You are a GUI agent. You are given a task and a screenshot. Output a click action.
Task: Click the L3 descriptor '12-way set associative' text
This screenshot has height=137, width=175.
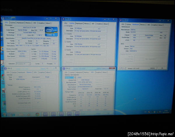point(88,55)
